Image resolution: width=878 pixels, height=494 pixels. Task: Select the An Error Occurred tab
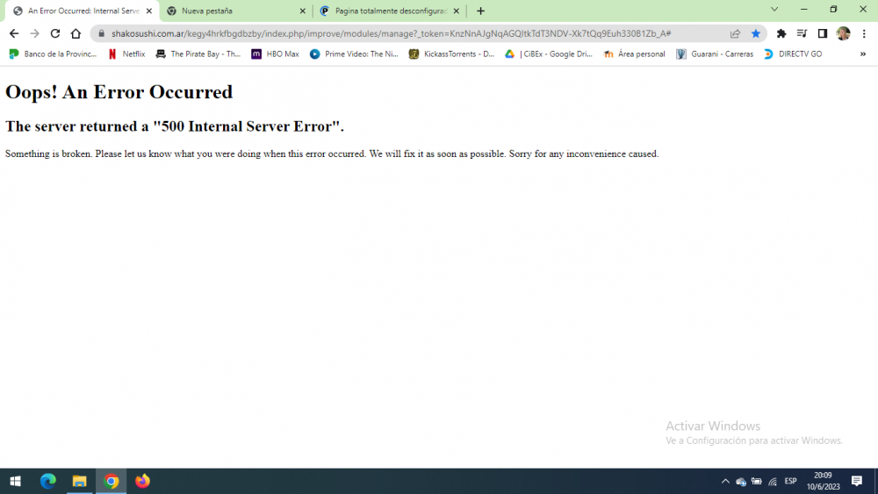click(82, 11)
